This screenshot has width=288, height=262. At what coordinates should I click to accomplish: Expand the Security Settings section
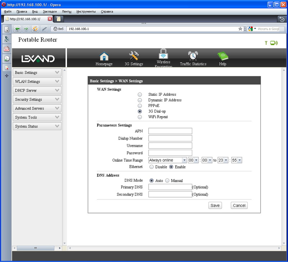(x=37, y=99)
